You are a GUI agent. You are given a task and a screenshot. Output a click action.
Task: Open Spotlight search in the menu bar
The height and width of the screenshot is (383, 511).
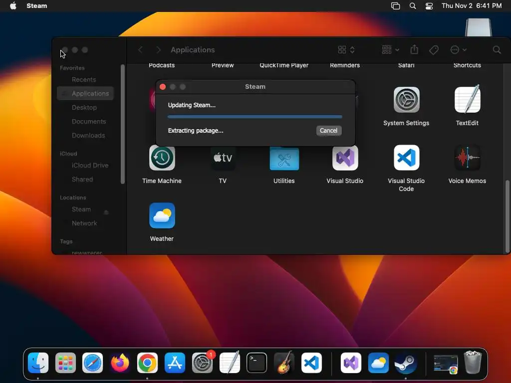[x=413, y=6]
